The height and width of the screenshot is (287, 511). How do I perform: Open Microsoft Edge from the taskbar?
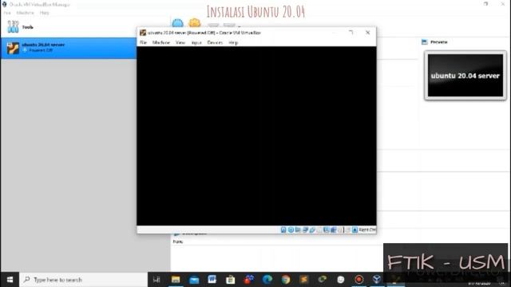pyautogui.click(x=267, y=280)
